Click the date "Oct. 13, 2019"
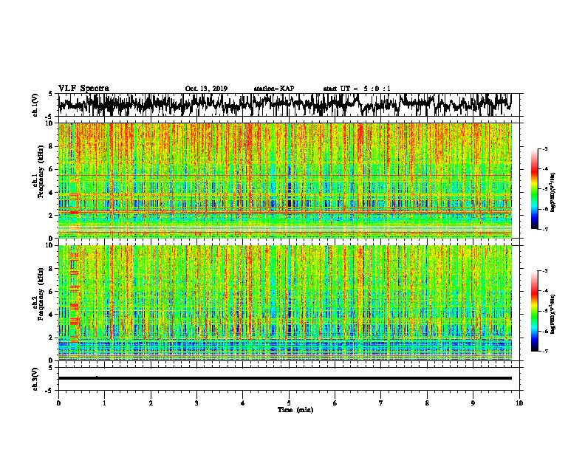This screenshot has width=585, height=452. [206, 89]
